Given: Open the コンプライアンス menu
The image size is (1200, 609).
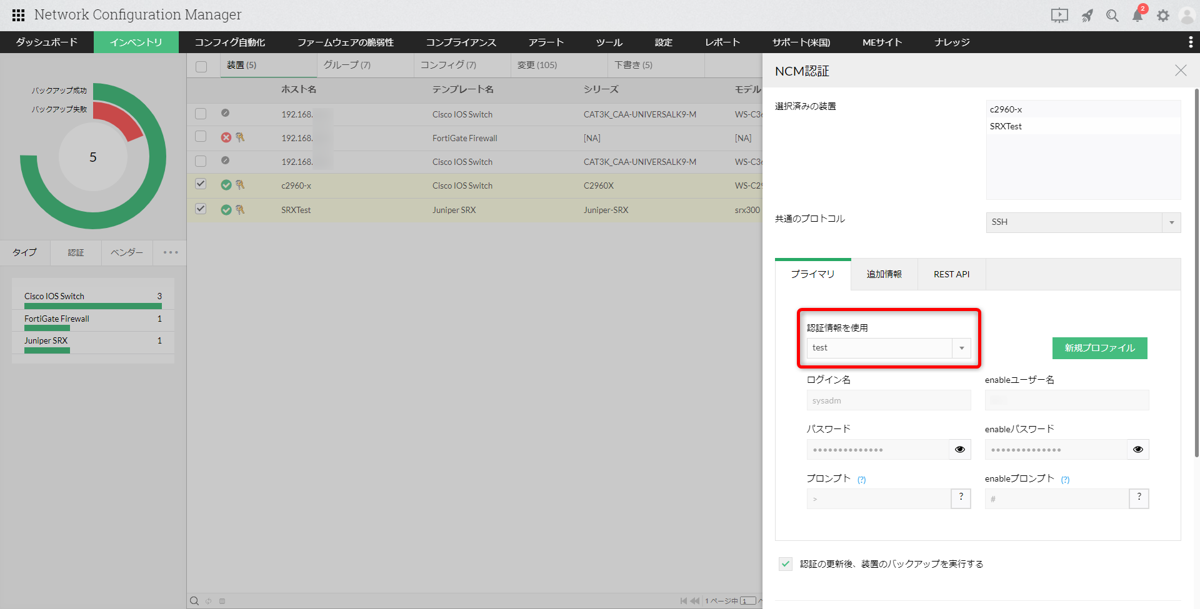Looking at the screenshot, I should (461, 42).
